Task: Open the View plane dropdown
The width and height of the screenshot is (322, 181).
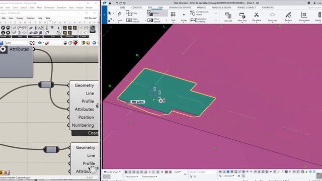Action: (x=131, y=176)
